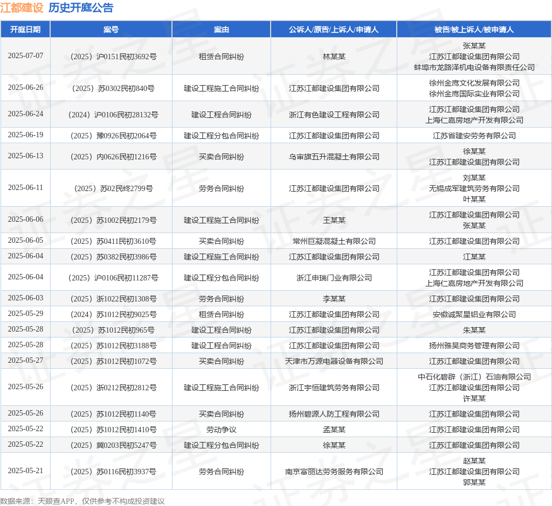Click date cell 2025-05-21

(25, 471)
